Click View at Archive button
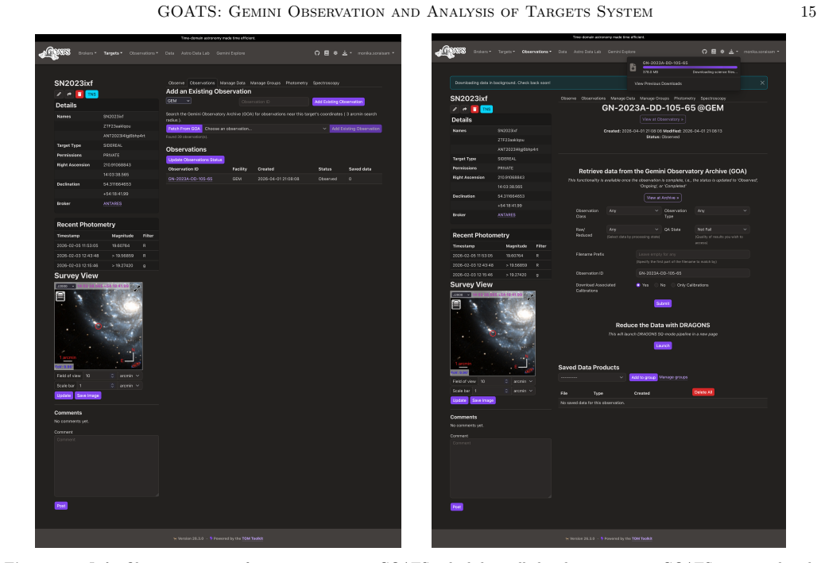 click(662, 198)
